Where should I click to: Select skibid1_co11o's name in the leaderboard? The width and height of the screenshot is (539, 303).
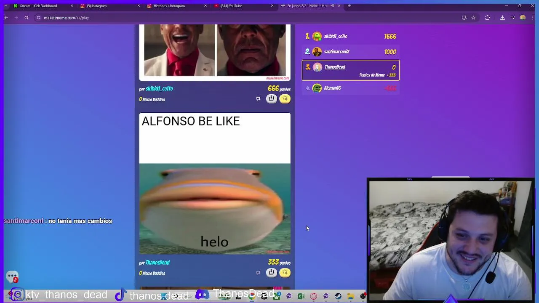point(336,36)
